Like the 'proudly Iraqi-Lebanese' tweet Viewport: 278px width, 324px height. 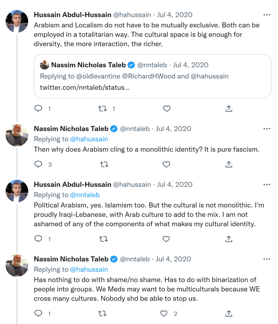click(166, 239)
